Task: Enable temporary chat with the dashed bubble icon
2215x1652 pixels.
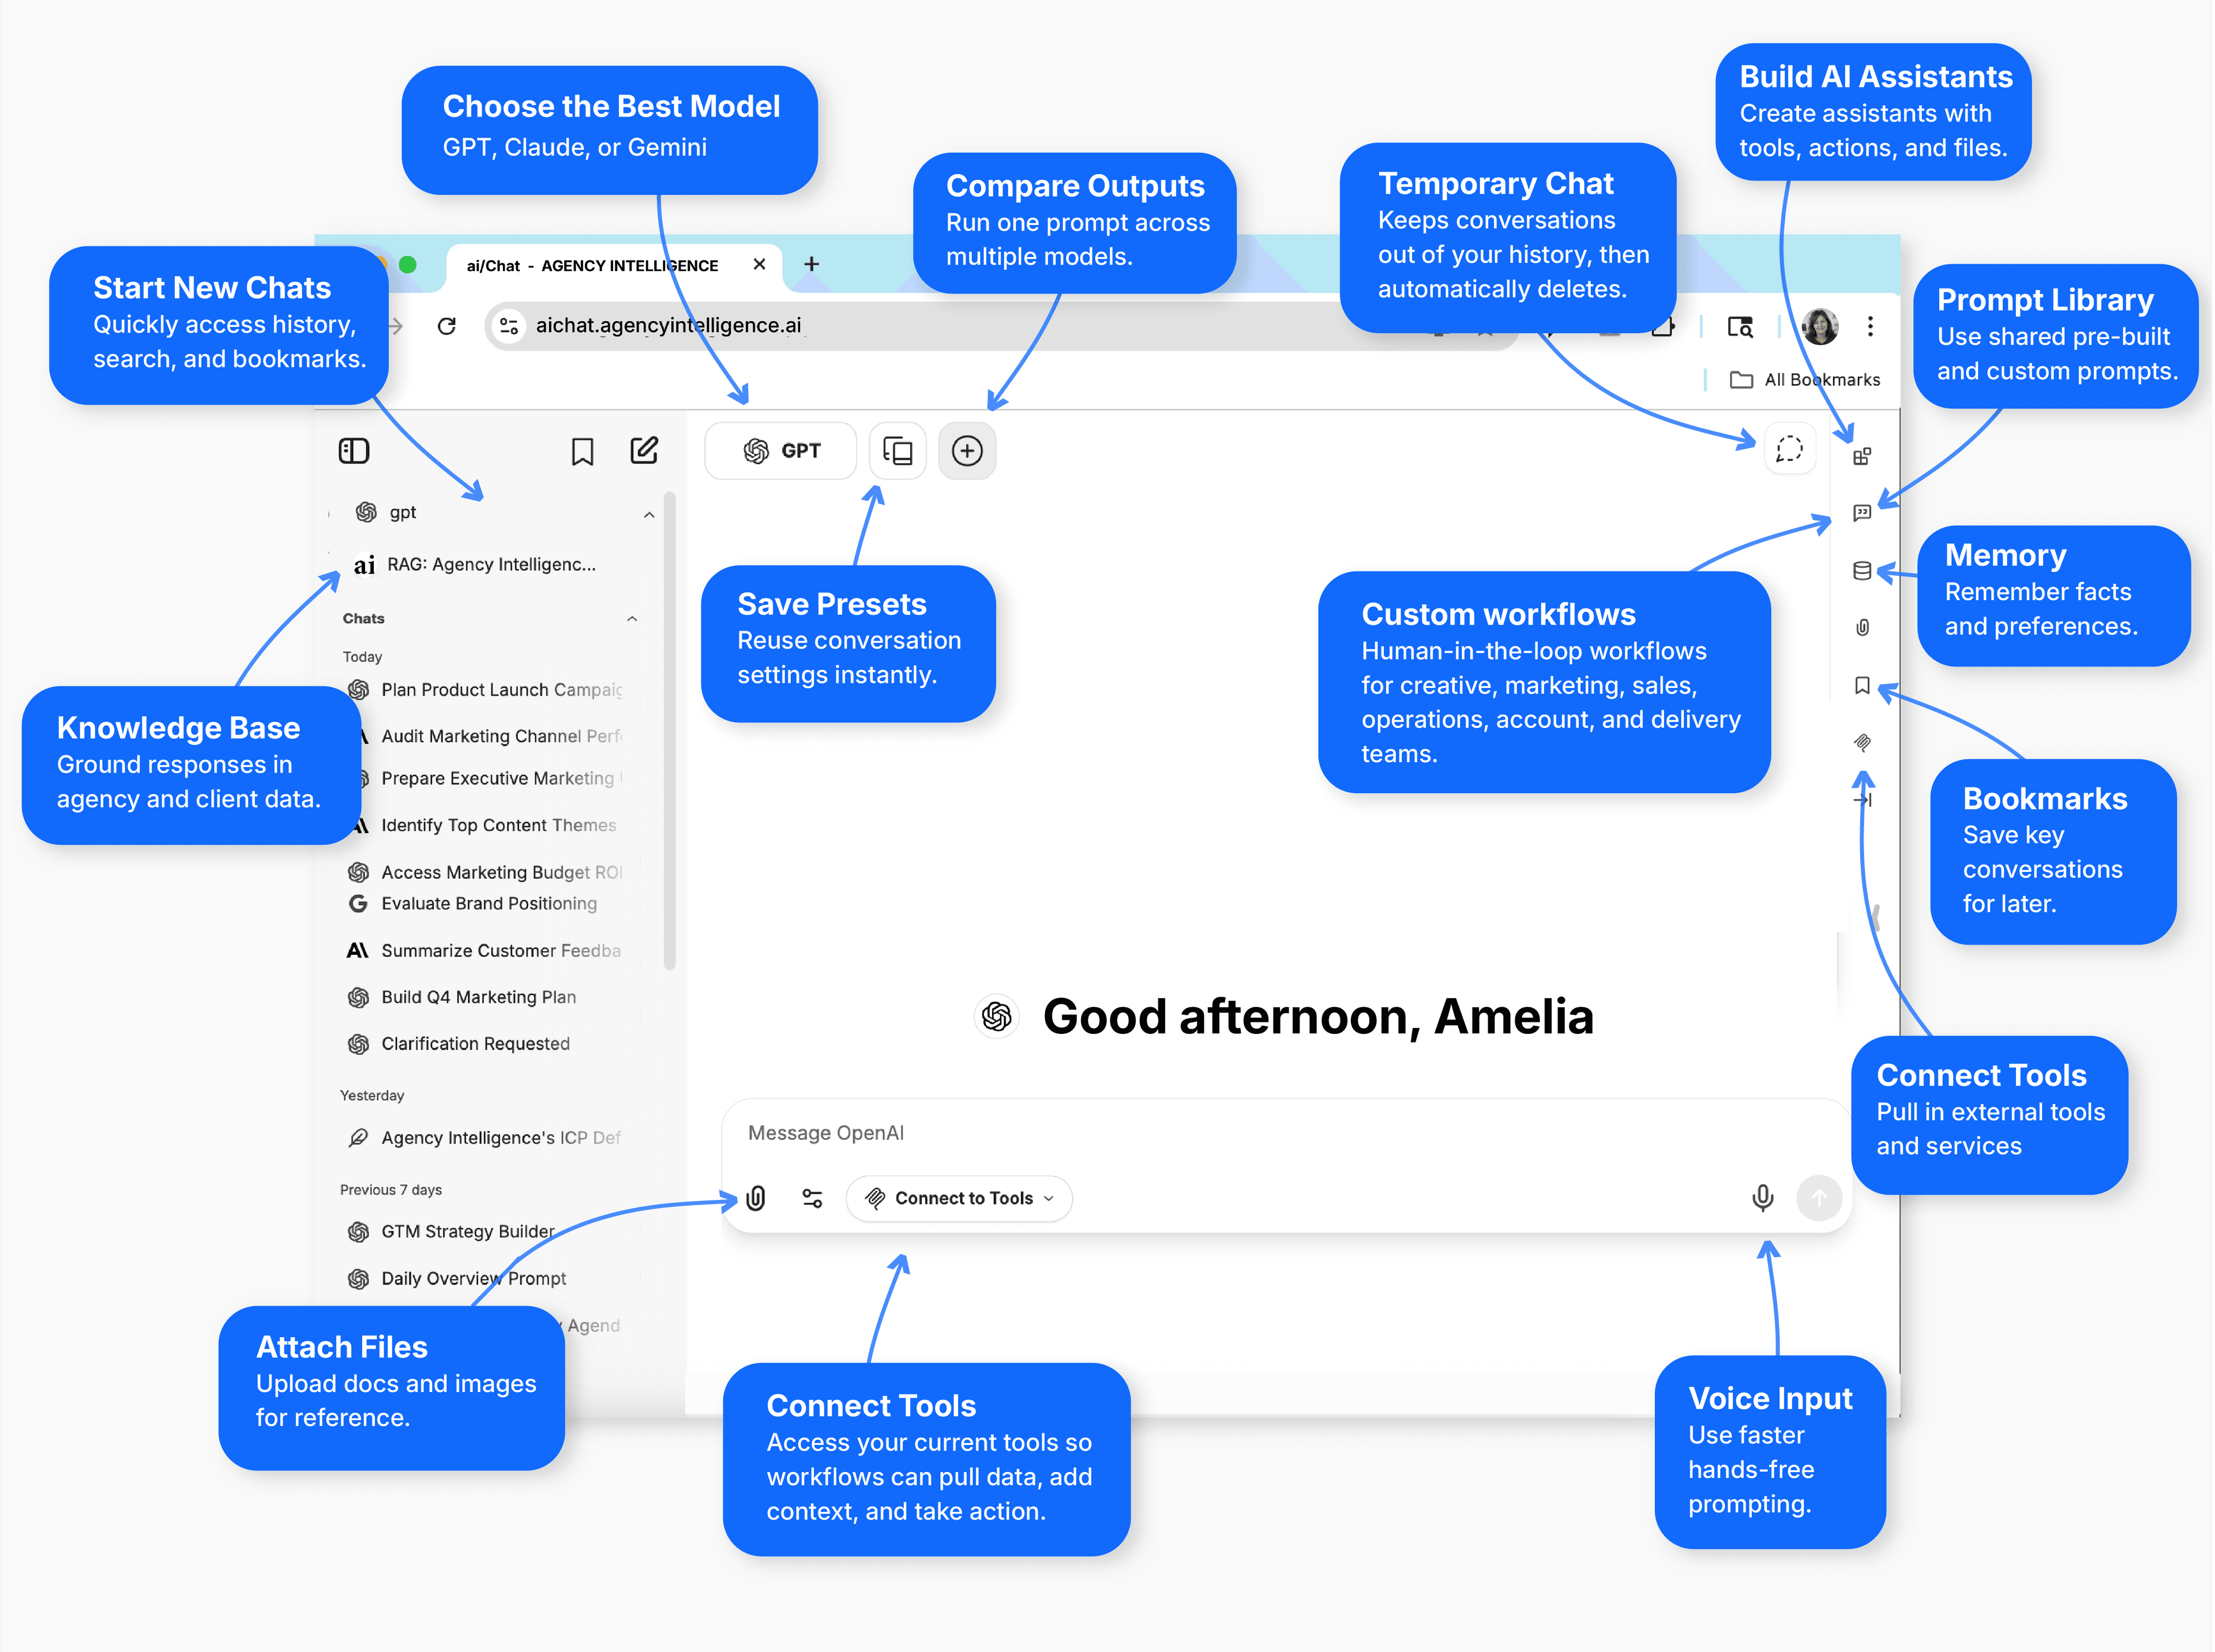Action: tap(1789, 450)
